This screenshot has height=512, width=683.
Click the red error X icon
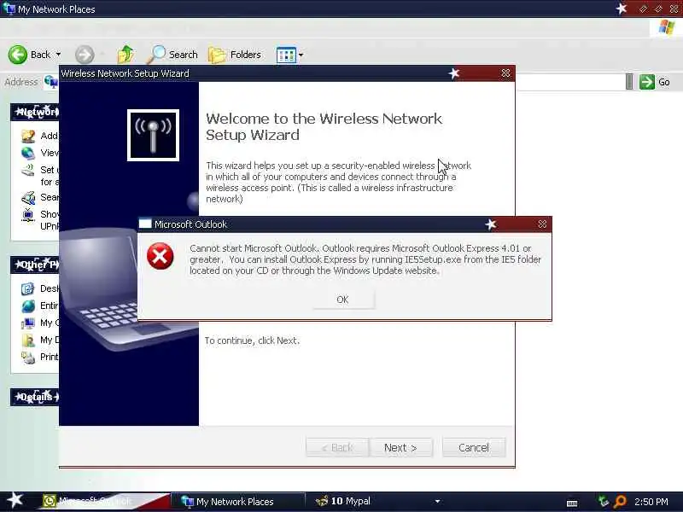point(161,256)
